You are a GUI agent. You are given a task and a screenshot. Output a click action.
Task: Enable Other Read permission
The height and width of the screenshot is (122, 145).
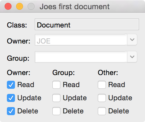(x=102, y=85)
